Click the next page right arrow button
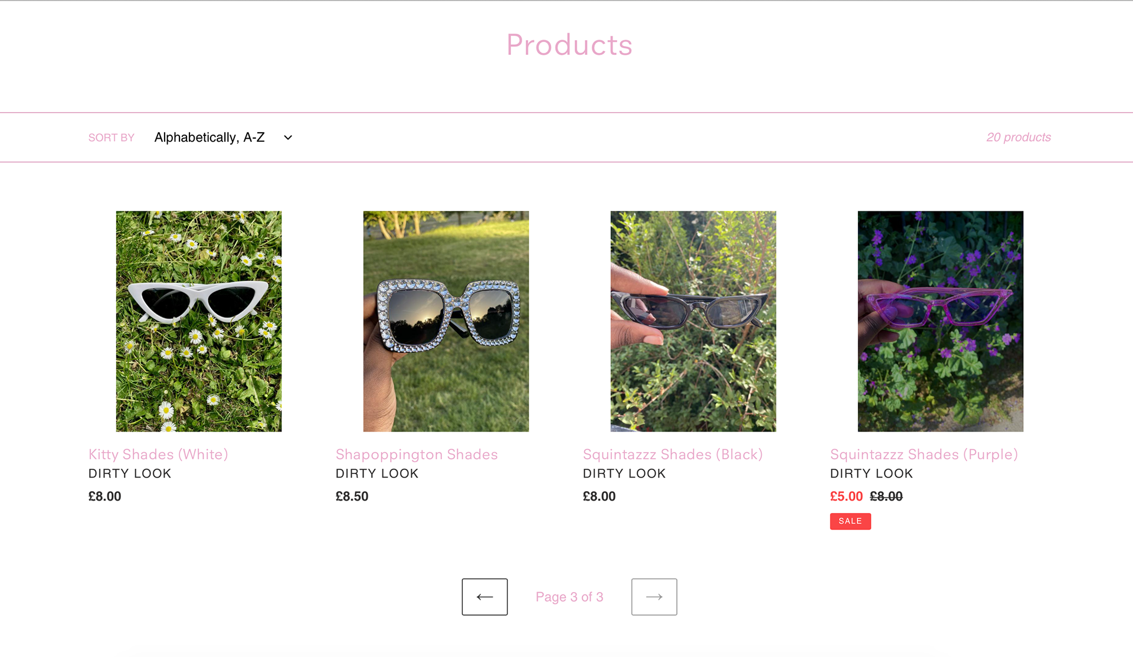Image resolution: width=1133 pixels, height=657 pixels. (654, 597)
